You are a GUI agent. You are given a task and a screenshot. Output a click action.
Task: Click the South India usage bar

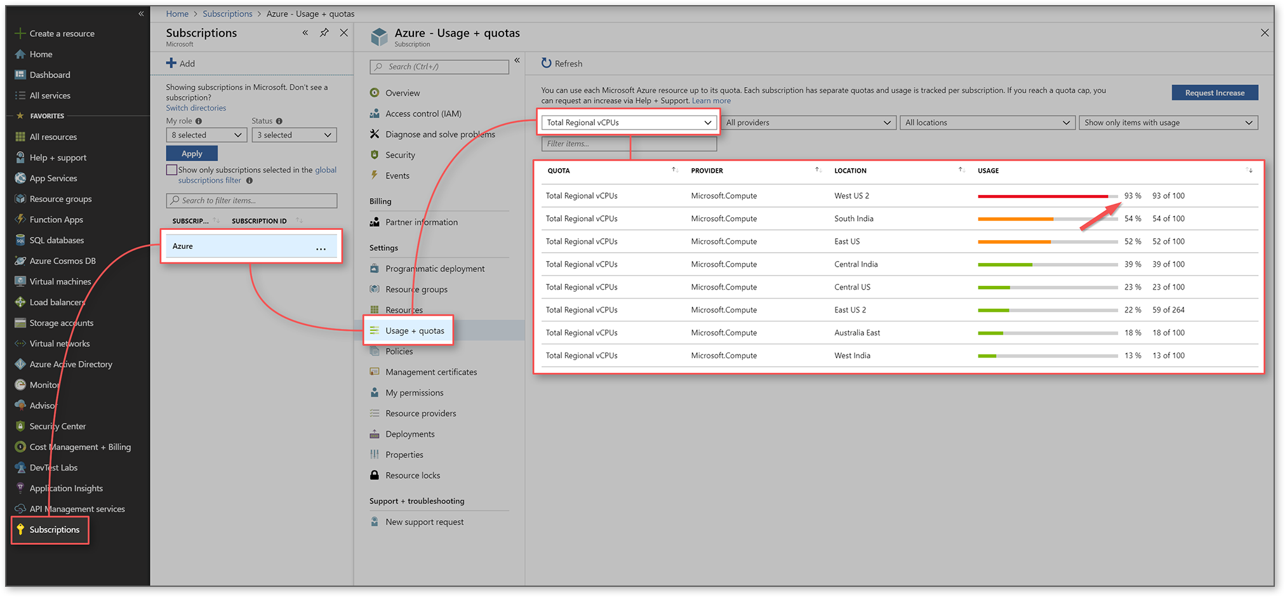pyautogui.click(x=1048, y=218)
